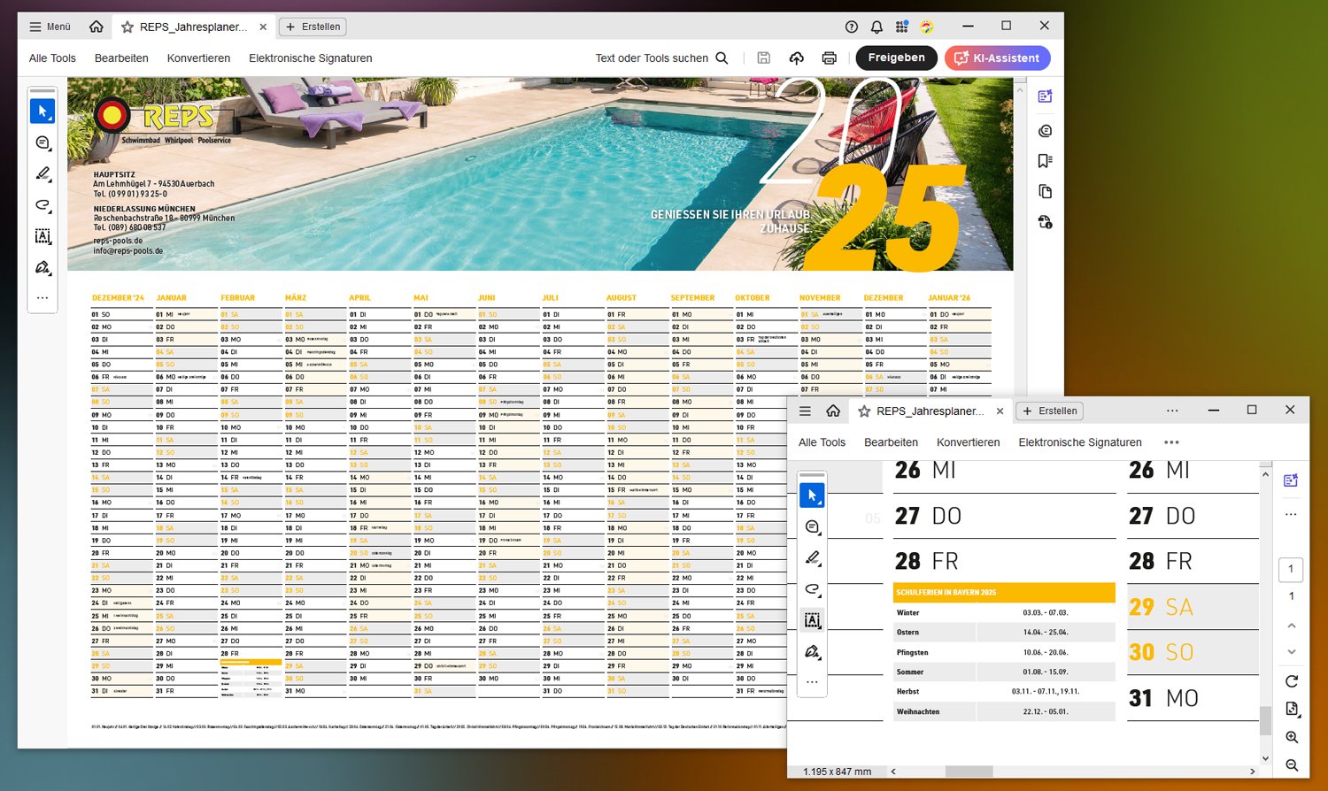
Task: Click the page number box in the small window
Action: (1291, 569)
